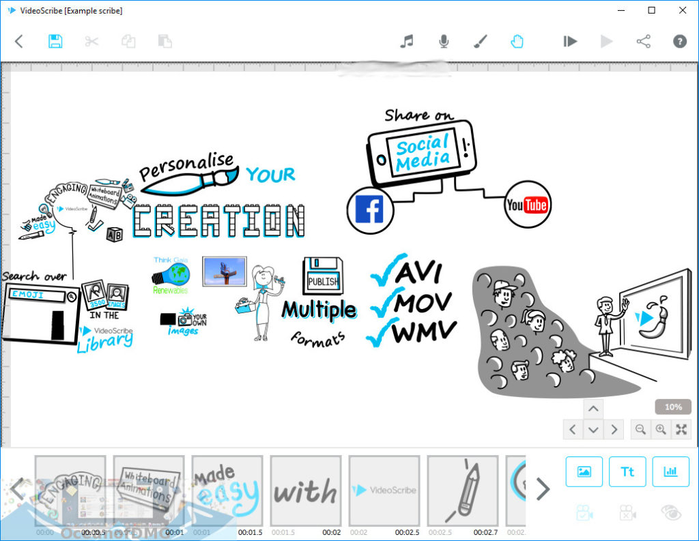Image resolution: width=699 pixels, height=541 pixels.
Task: Add a chart with the bar graph button
Action: pyautogui.click(x=670, y=471)
